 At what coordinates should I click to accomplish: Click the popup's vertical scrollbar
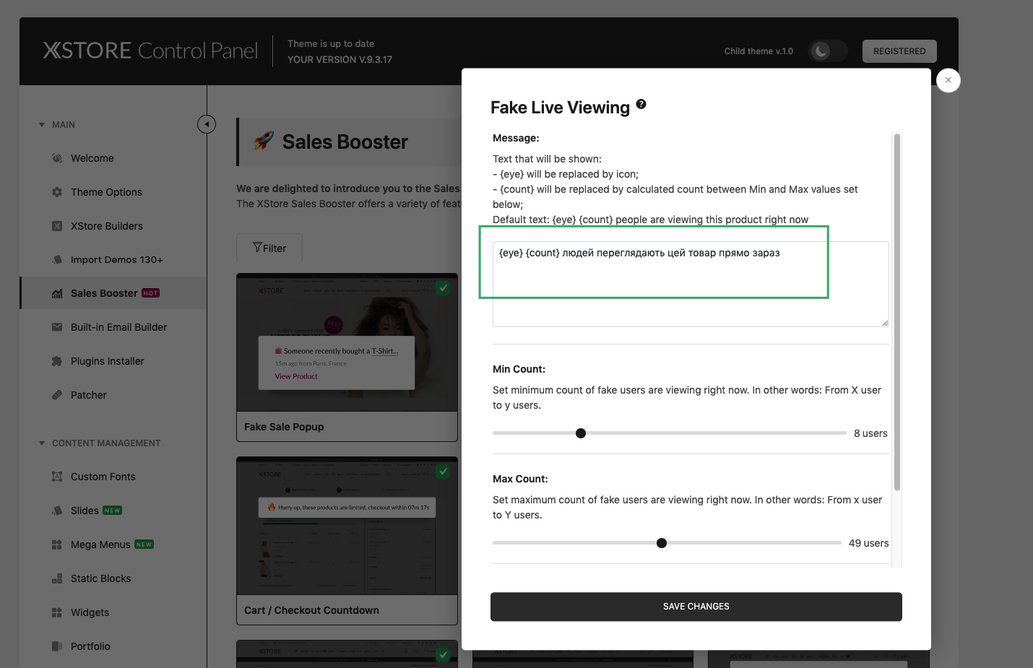[x=897, y=312]
